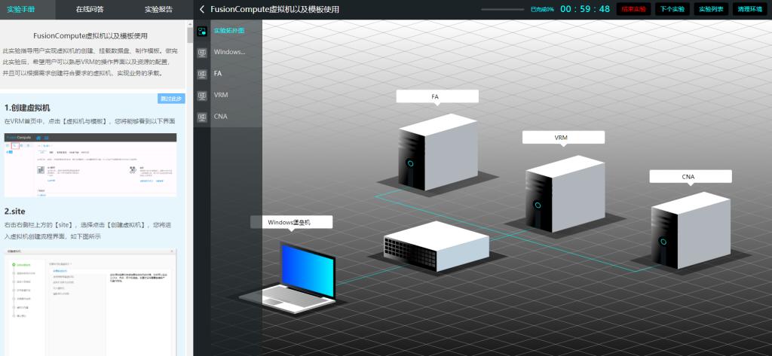Open the 实验报告 tab
772x356 pixels.
[x=158, y=9]
